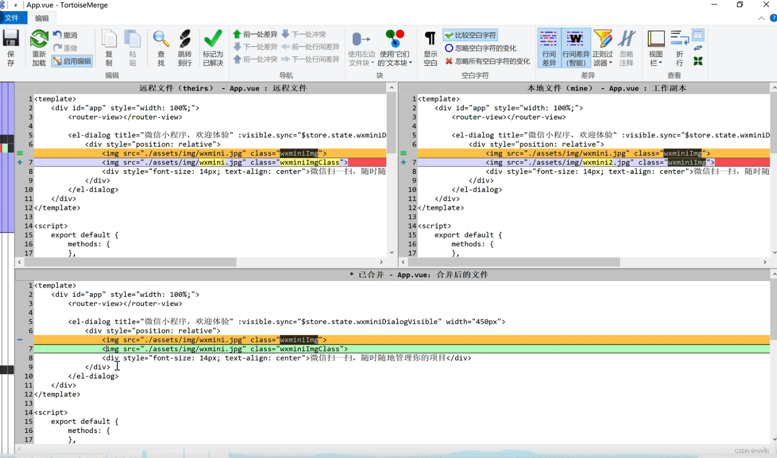
Task: Click plus marker on line 7 in mine pane
Action: click(403, 162)
